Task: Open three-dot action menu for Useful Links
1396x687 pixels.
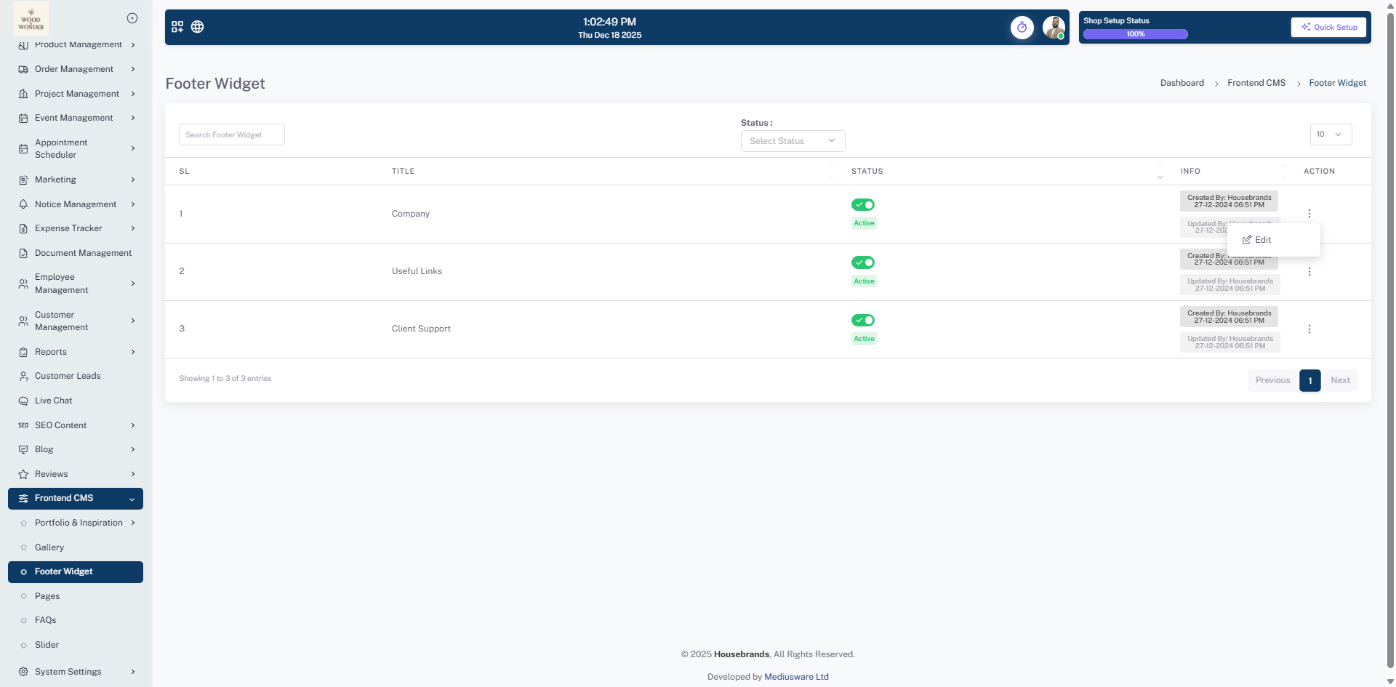Action: pos(1309,272)
